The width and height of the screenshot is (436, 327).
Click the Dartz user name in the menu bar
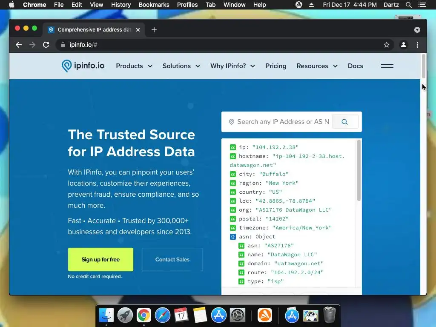[x=391, y=5]
